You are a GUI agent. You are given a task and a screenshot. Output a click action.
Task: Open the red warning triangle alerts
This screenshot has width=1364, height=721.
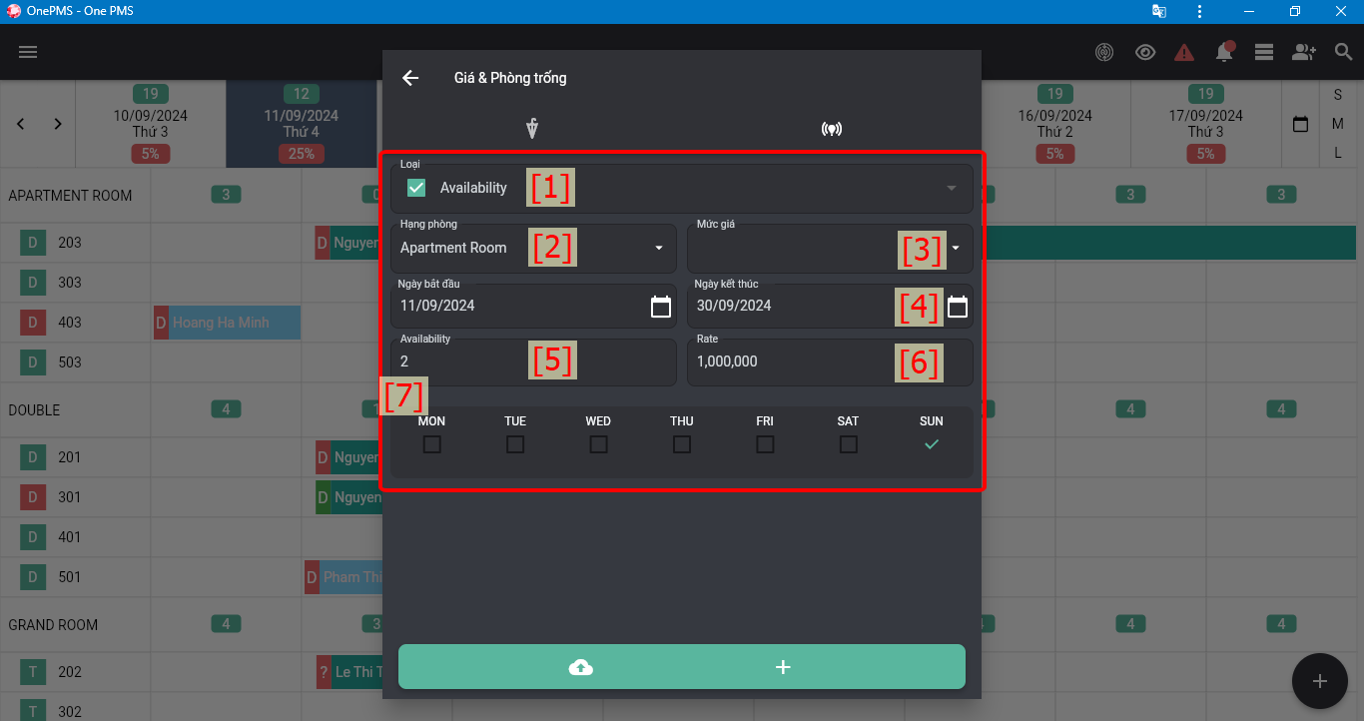tap(1184, 52)
